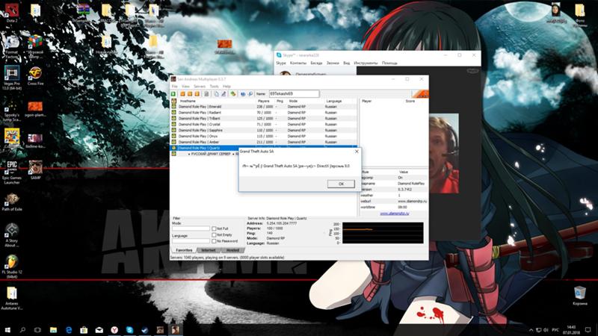Image resolution: width=598 pixels, height=336 pixels.
Task: Sort servers by Players column header
Action: (x=264, y=101)
